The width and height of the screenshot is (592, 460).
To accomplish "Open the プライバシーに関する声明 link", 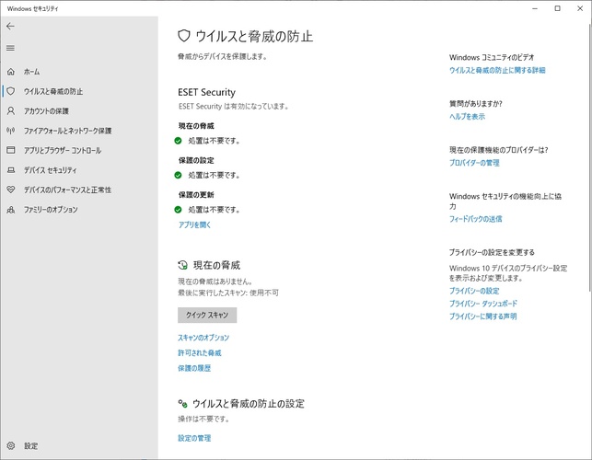I will coord(482,316).
